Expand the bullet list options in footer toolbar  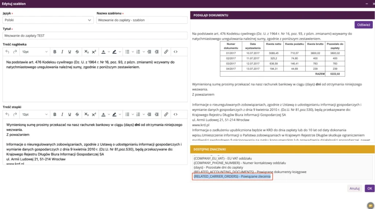tap(133, 114)
